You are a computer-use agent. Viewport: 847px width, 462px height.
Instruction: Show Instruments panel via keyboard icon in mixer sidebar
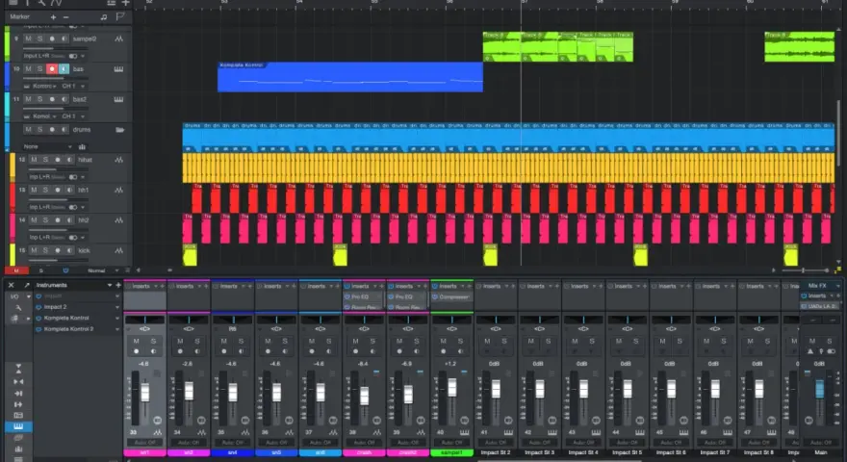[18, 427]
